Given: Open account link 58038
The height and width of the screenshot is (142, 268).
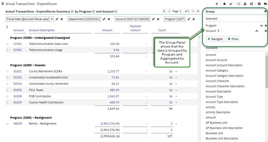Looking at the screenshot, I should pyautogui.click(x=18, y=124).
